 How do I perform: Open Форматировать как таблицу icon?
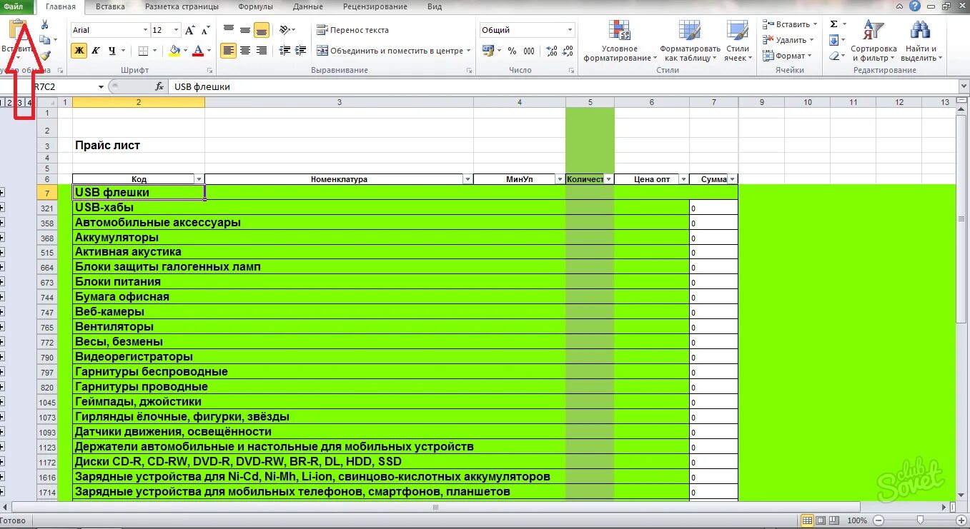click(690, 31)
